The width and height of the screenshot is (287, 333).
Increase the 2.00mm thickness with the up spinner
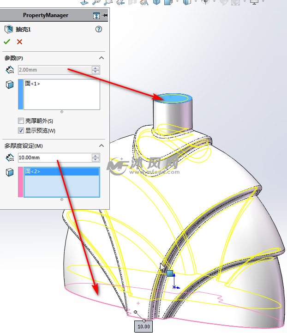(x=96, y=68)
